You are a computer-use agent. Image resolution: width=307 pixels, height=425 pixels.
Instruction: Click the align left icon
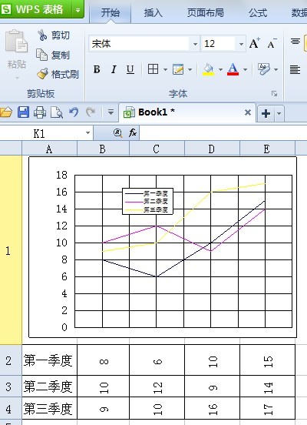click(295, 69)
